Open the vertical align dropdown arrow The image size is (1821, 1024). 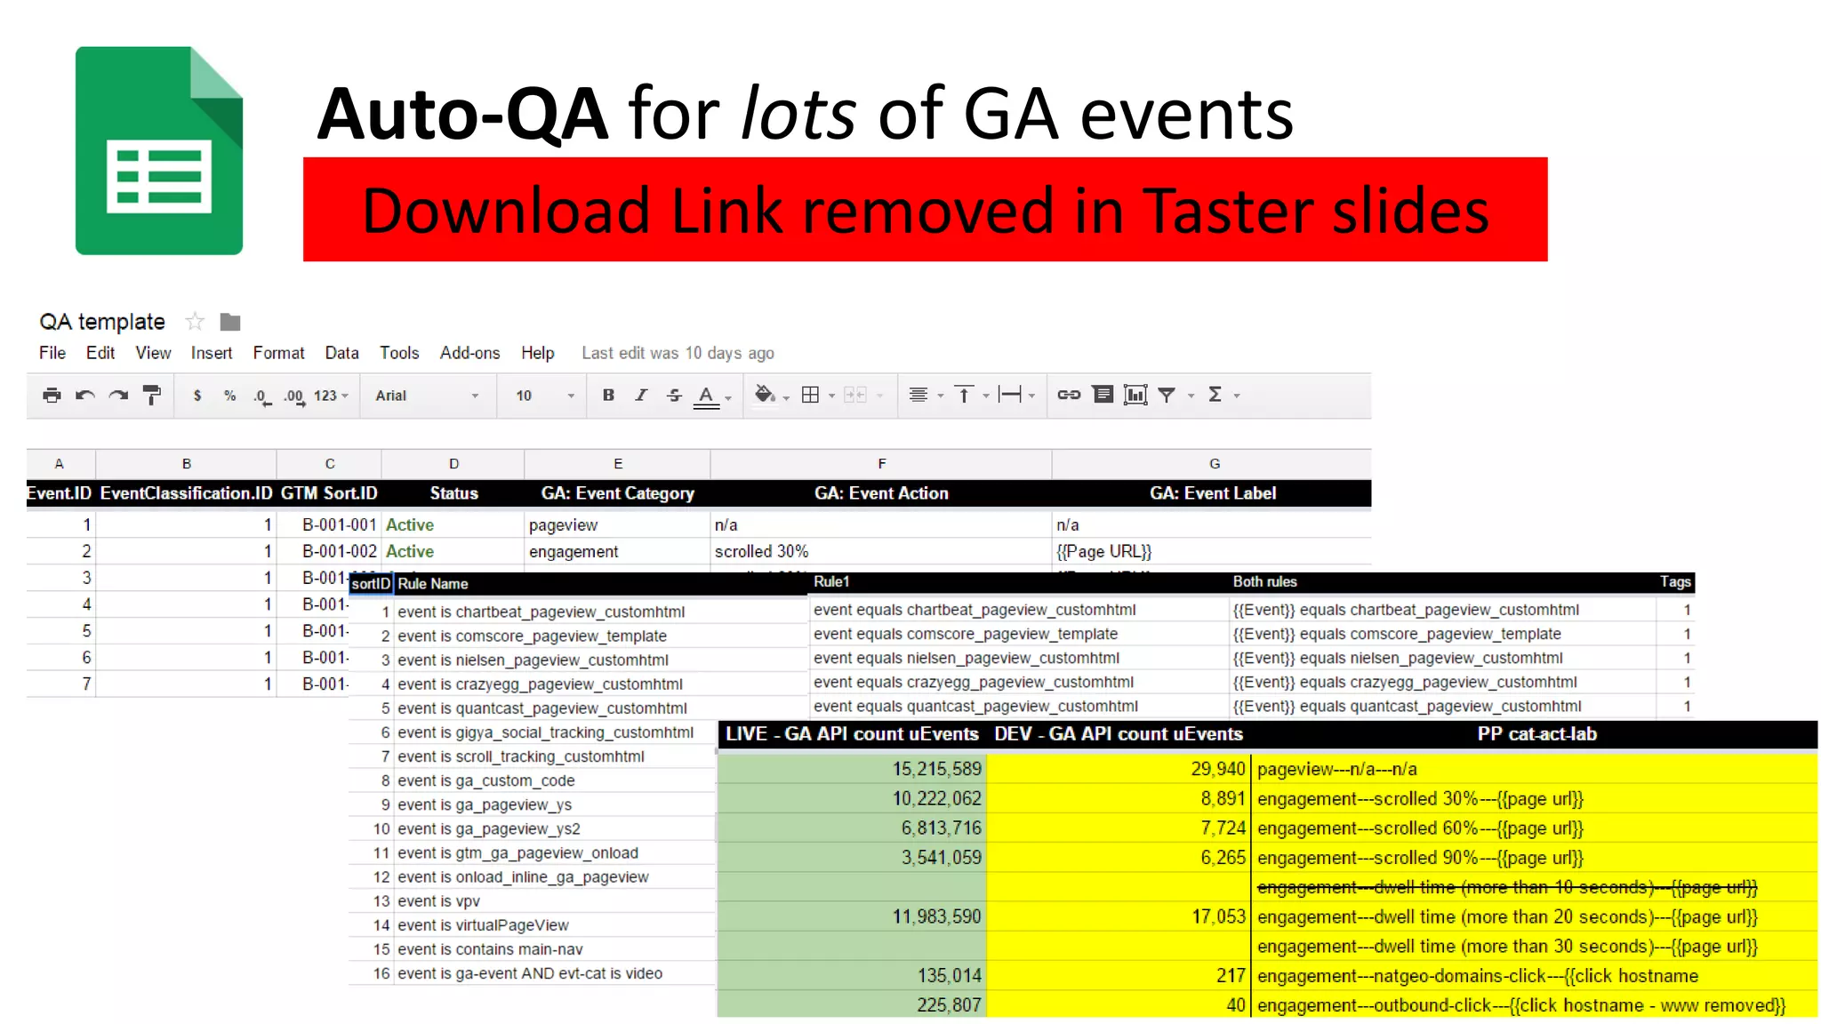986,396
